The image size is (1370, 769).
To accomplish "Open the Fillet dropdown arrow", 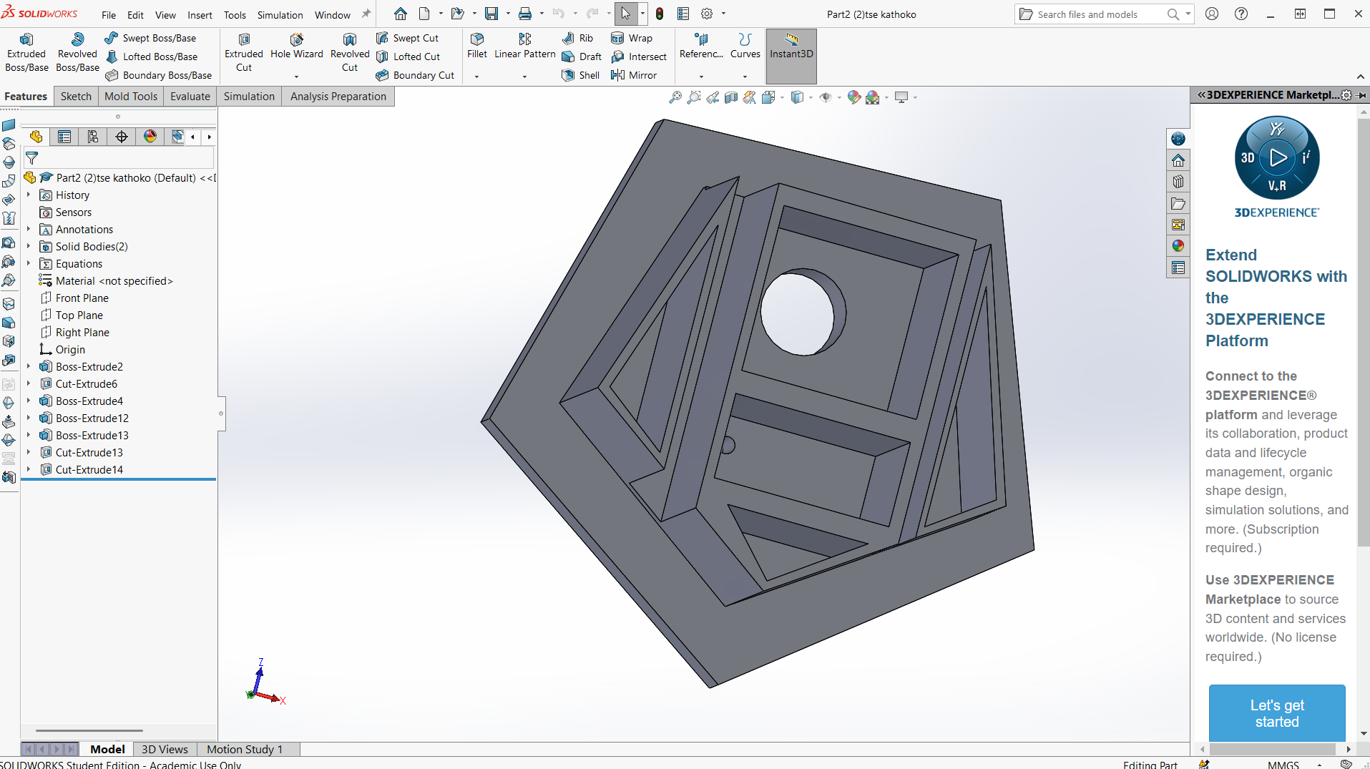I will pyautogui.click(x=476, y=77).
